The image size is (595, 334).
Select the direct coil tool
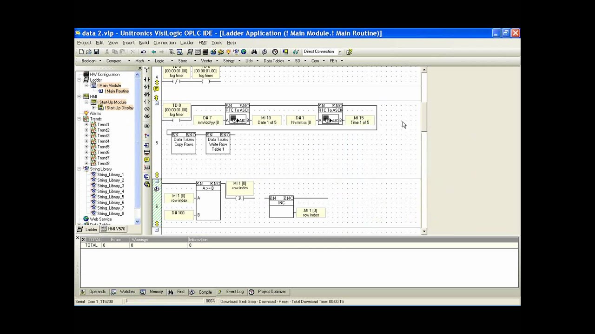coord(147,102)
